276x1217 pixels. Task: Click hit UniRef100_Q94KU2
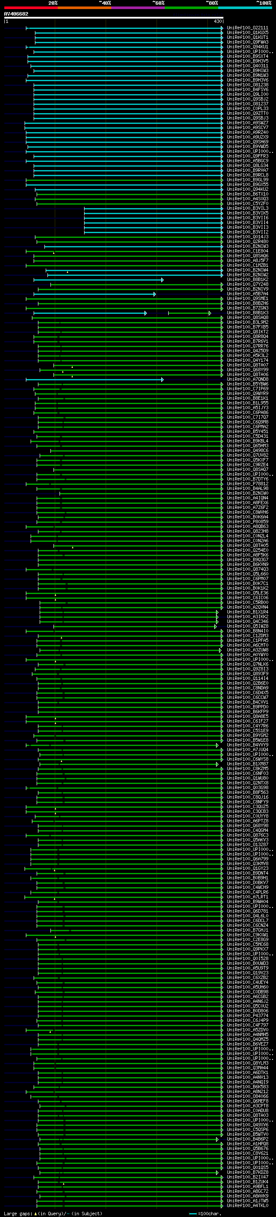248,189
